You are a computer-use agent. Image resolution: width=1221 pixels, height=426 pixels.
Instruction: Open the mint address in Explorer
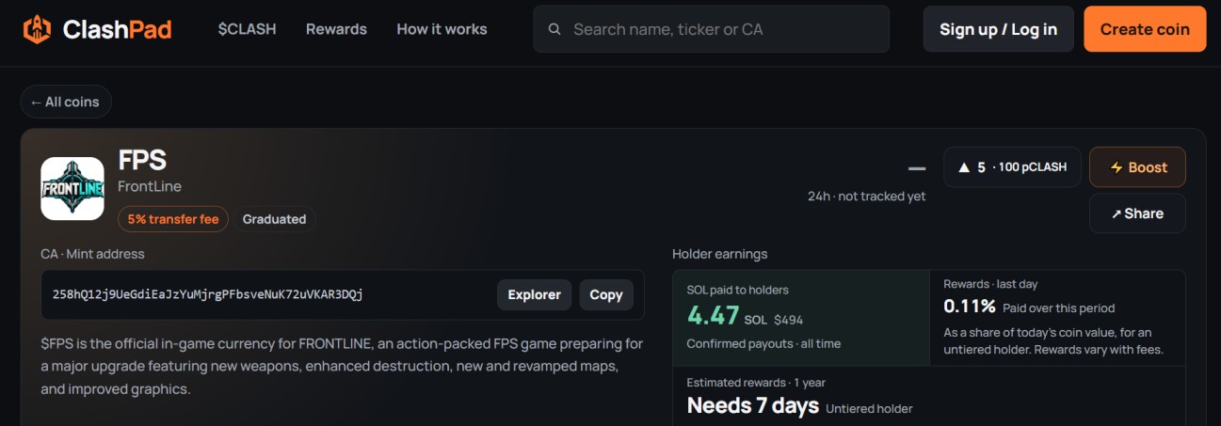point(534,294)
